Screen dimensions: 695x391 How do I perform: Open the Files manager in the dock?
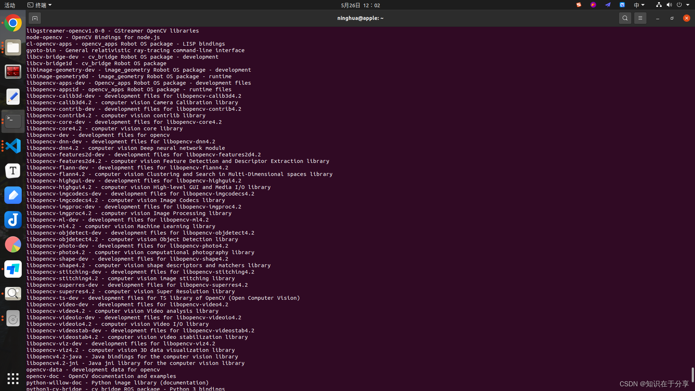pos(13,48)
